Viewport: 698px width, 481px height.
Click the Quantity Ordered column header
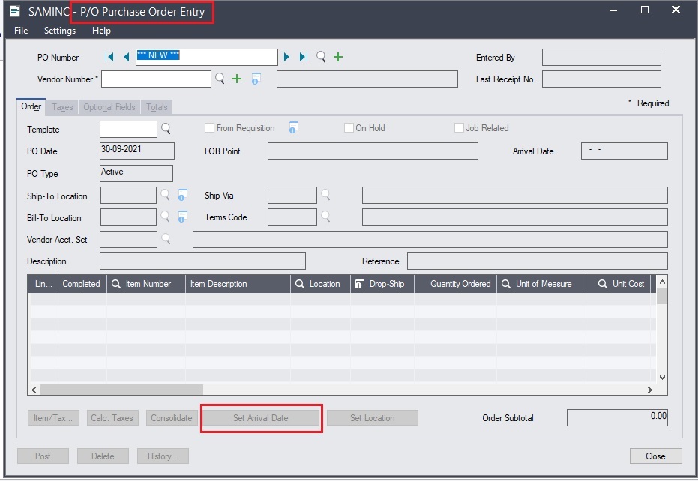tap(455, 284)
